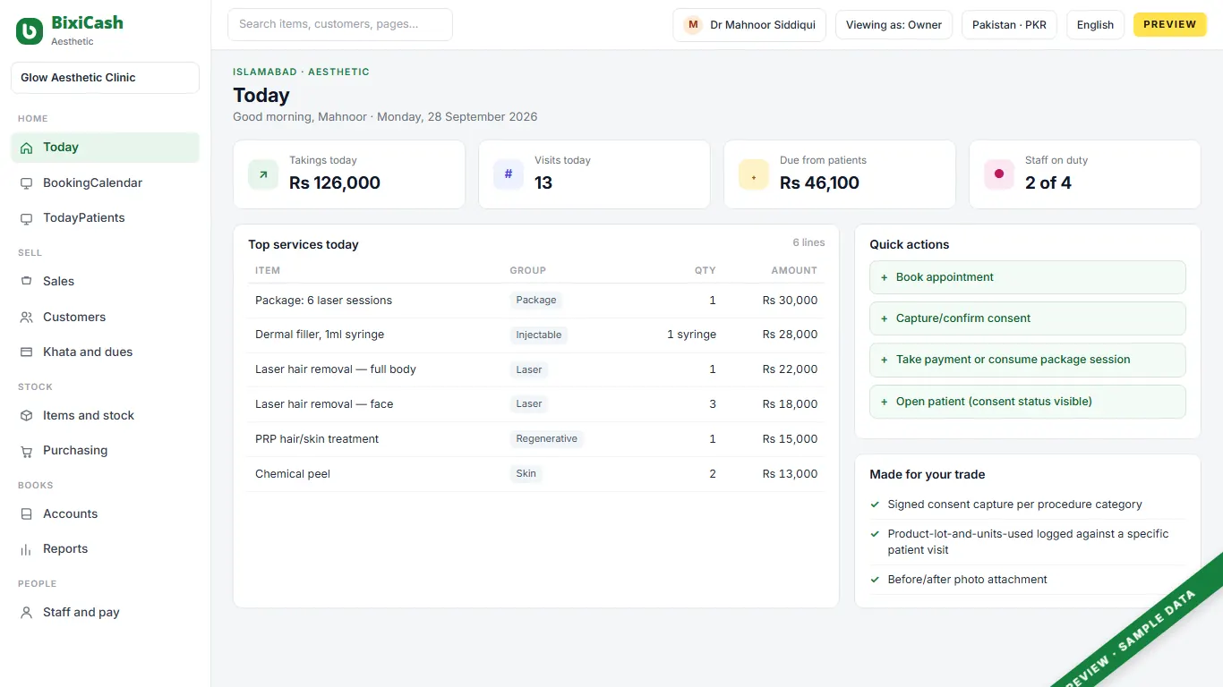Click the Visits today hash icon
This screenshot has width=1223, height=687.
(509, 174)
